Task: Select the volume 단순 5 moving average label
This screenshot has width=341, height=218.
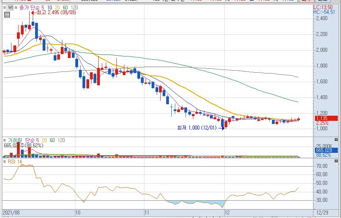Action: pos(32,140)
